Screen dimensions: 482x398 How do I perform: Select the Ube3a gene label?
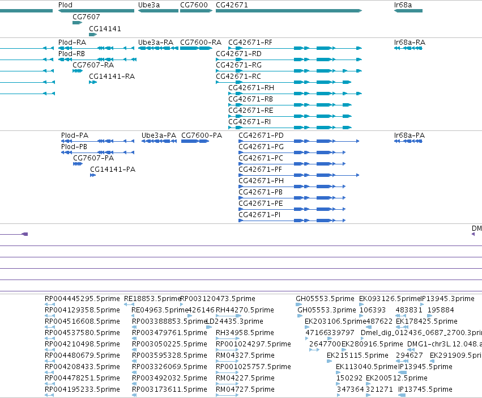click(149, 5)
